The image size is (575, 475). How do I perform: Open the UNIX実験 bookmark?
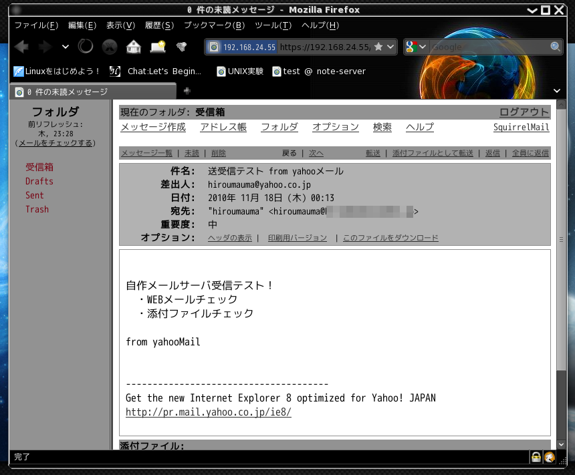point(240,71)
